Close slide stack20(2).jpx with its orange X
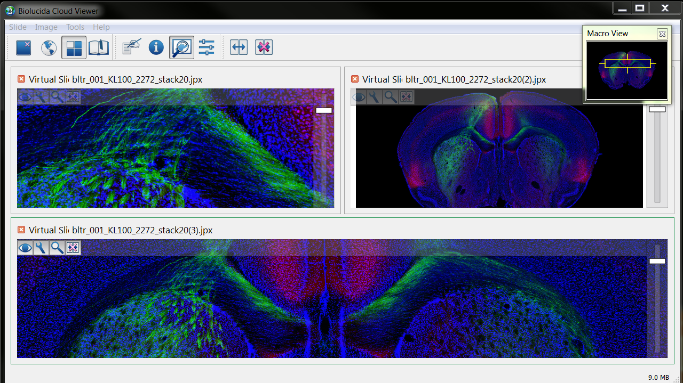Viewport: 683px width, 383px height. (x=355, y=79)
